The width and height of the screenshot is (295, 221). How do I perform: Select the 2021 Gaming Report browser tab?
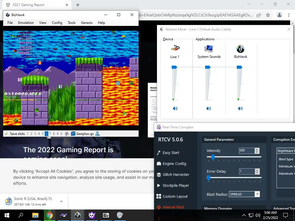pos(37,5)
